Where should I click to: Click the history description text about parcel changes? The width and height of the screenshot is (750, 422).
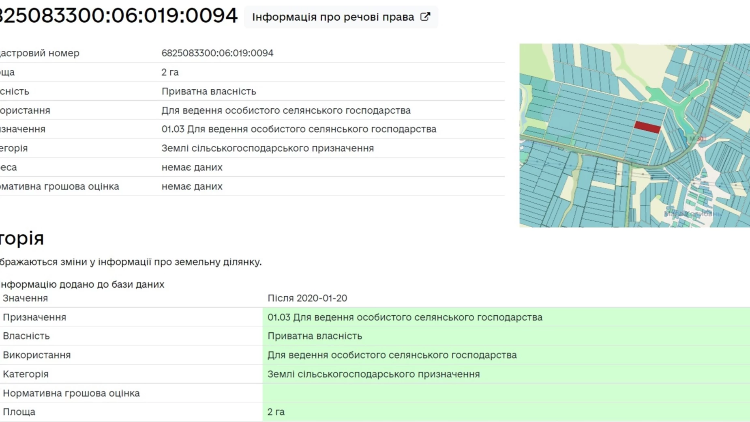pyautogui.click(x=131, y=262)
